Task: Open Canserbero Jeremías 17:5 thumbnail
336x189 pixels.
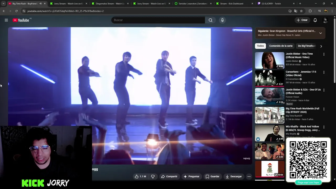Action: coord(270,78)
